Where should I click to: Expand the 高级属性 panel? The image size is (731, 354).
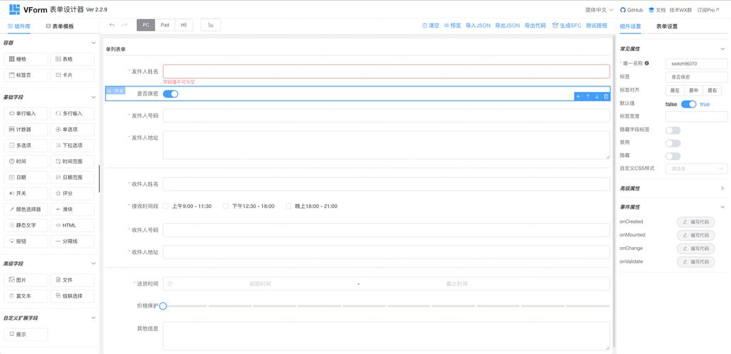(722, 188)
